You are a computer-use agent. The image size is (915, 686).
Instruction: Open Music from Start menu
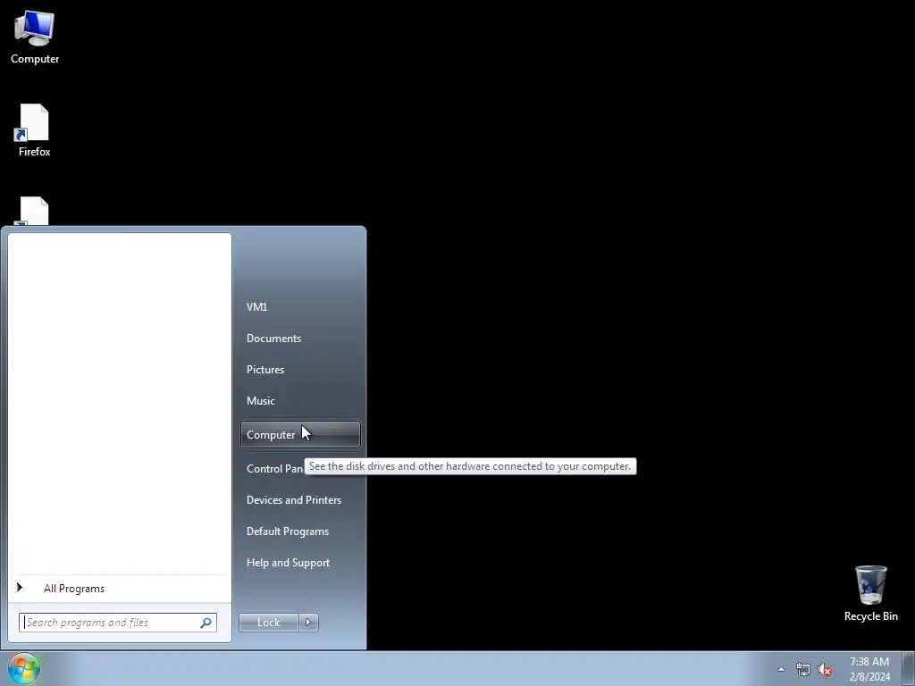[300, 401]
